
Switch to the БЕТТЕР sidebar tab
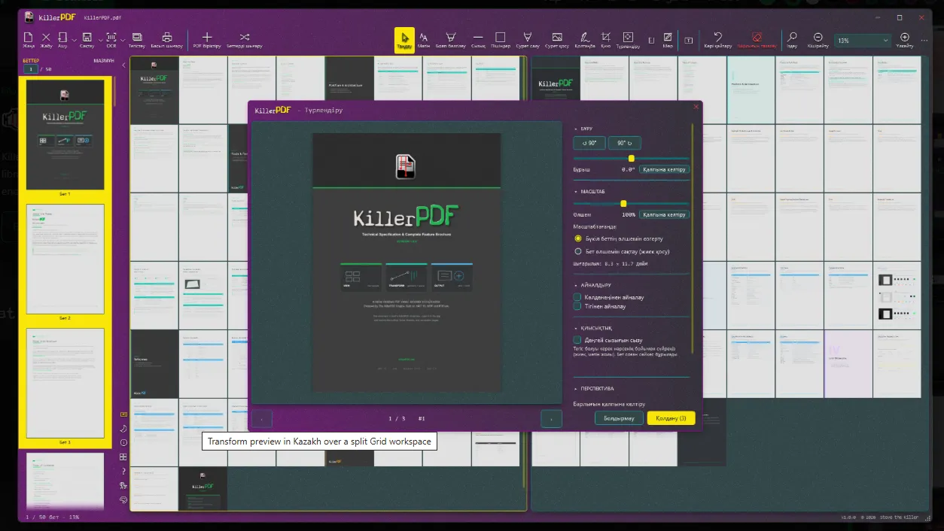[x=31, y=60]
